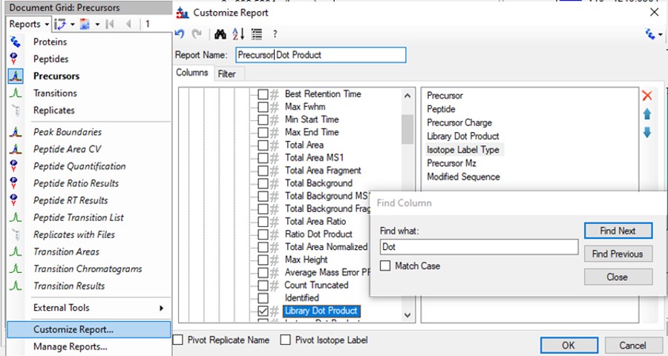Click the top-right Customize Report toolbar icon

650,34
